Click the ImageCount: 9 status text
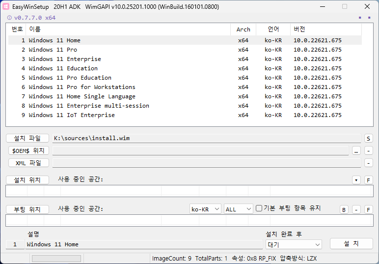 point(172,259)
